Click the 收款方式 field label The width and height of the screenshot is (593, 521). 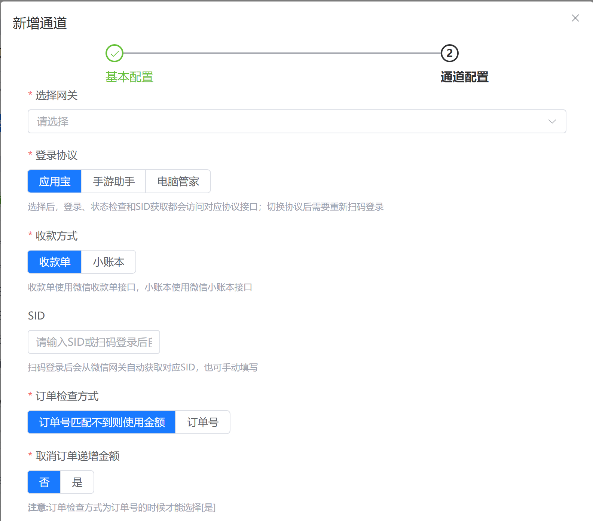56,236
